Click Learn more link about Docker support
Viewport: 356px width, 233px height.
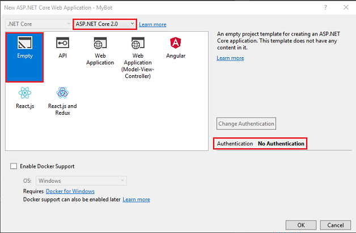point(136,199)
